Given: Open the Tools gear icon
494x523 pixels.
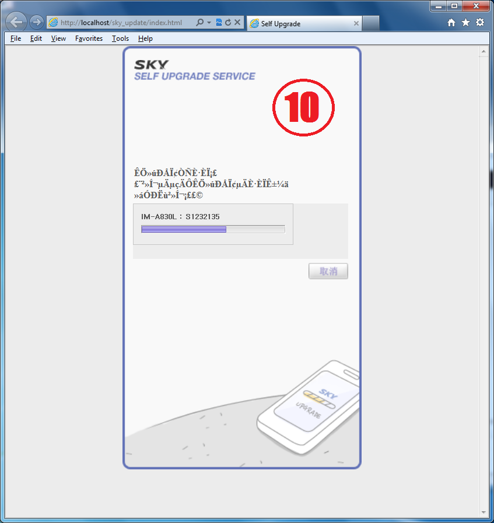Looking at the screenshot, I should click(480, 22).
